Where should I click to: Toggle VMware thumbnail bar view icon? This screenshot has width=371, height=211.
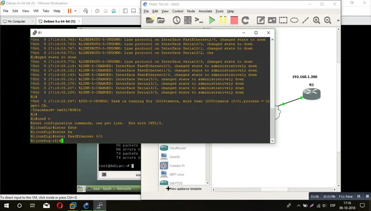133,11
